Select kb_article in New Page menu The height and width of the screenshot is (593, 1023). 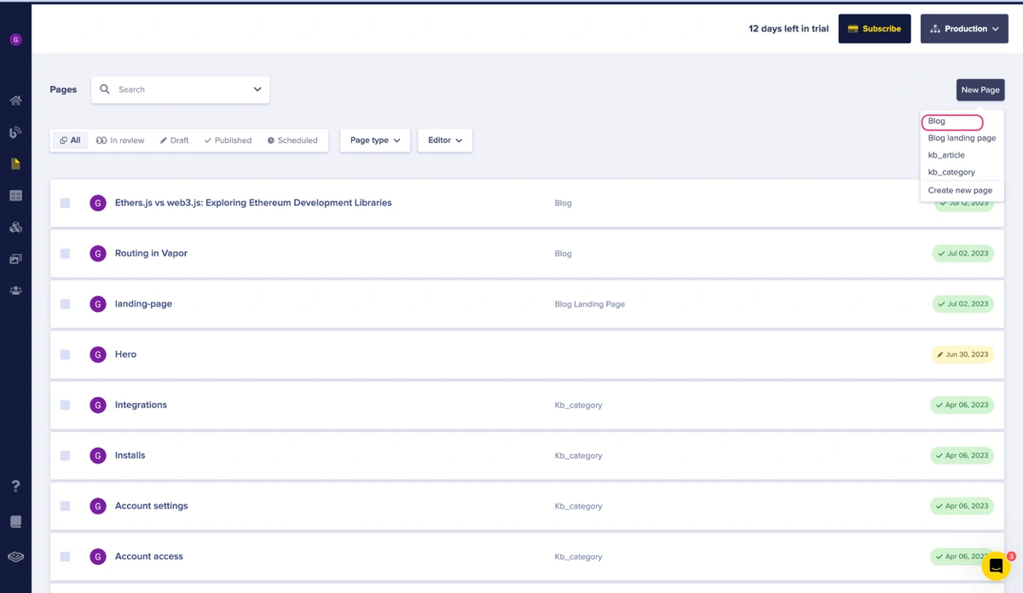coord(946,155)
